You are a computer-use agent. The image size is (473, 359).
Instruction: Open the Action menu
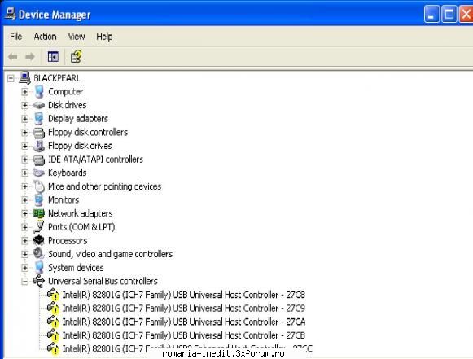pyautogui.click(x=45, y=37)
